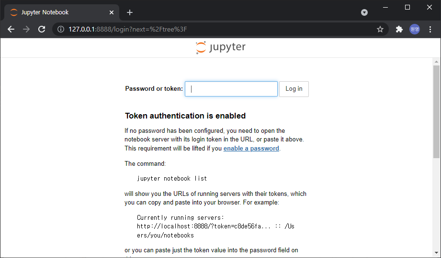Follow the 'enable a password' link
Viewport: 441px width, 258px height.
click(x=251, y=148)
